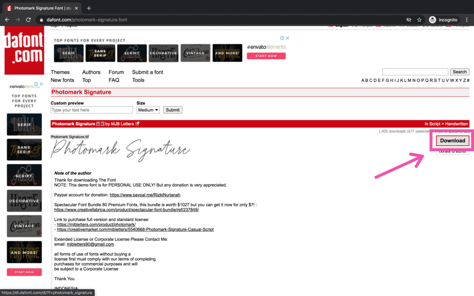474x296 pixels.
Task: Open the creativemarket Photomark link
Action: pos(135,229)
